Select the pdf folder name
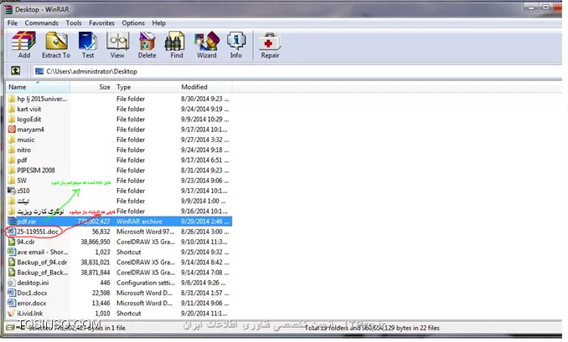This screenshot has width=568, height=342. pos(22,160)
